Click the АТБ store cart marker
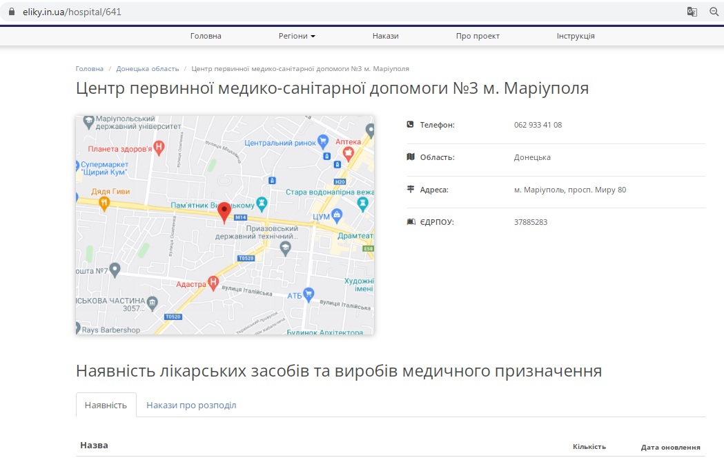The height and width of the screenshot is (460, 724). tap(309, 294)
